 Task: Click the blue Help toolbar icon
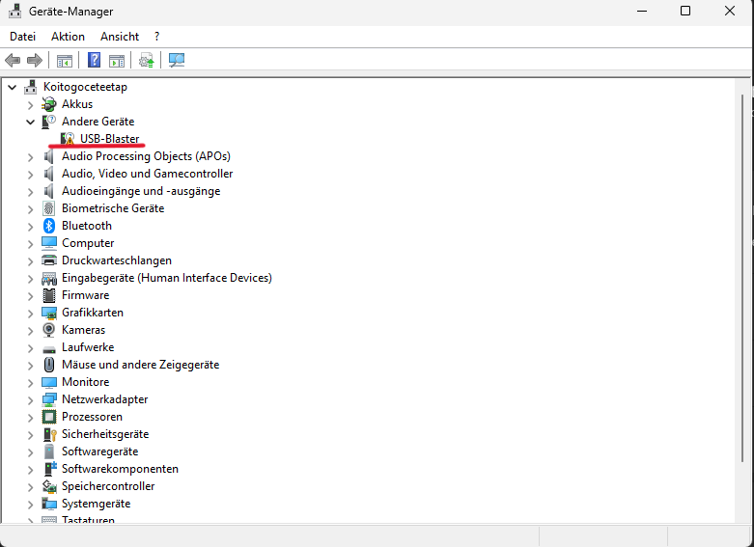(x=95, y=60)
